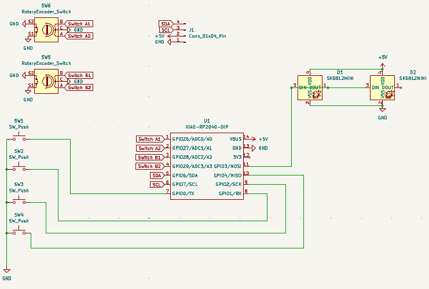Select the GND symbol under SW6 pin S1

[28, 40]
